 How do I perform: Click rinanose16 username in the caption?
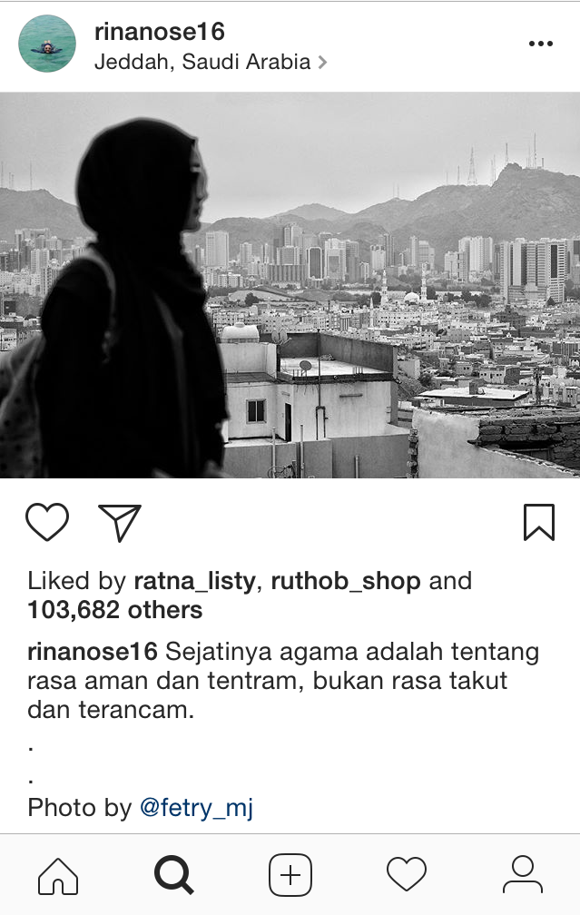click(93, 652)
